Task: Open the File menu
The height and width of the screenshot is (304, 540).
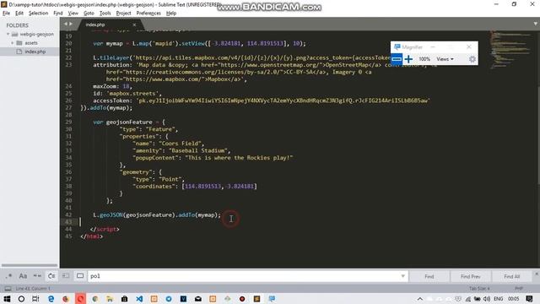Action: coord(6,14)
